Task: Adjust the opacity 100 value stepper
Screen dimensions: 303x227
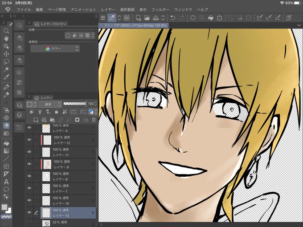Action: [95, 104]
